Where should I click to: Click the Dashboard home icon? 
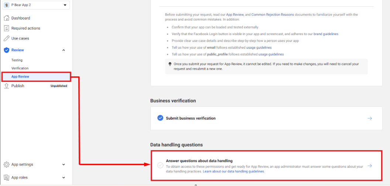[7, 18]
